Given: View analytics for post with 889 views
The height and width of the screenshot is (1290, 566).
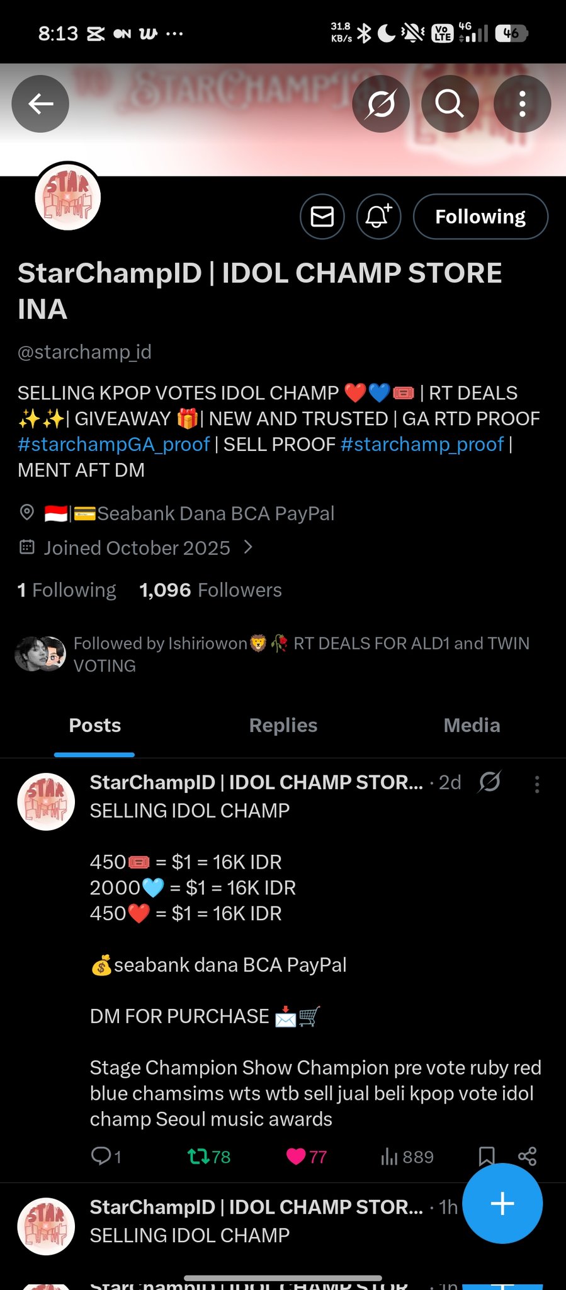Looking at the screenshot, I should click(407, 1156).
